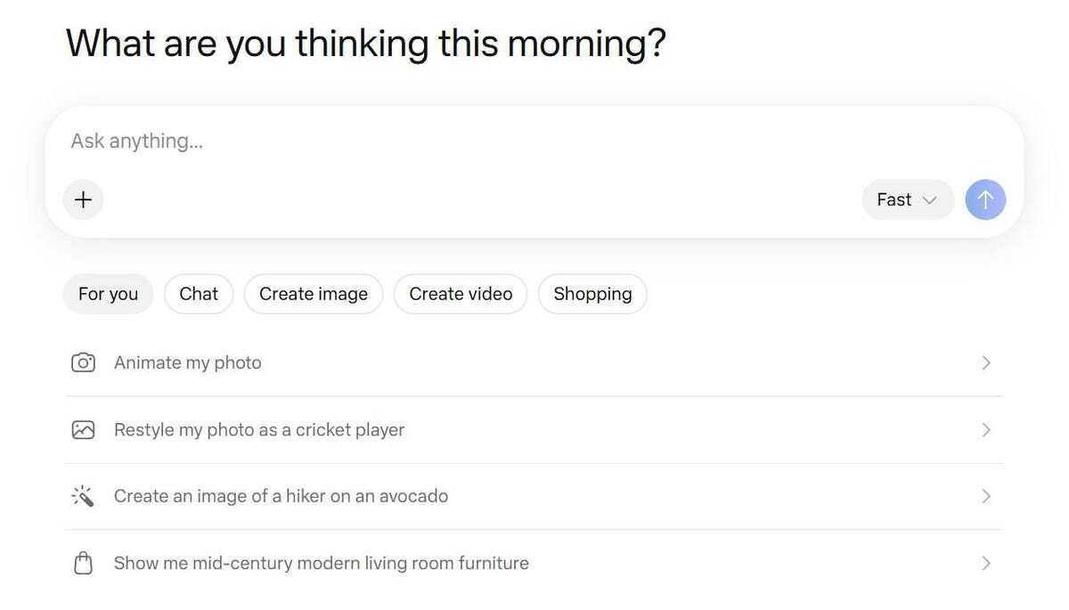Select the Create video tab
Image resolution: width=1069 pixels, height=610 pixels.
[461, 293]
